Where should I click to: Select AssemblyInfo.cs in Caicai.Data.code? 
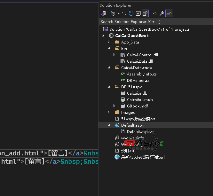tap(141, 74)
